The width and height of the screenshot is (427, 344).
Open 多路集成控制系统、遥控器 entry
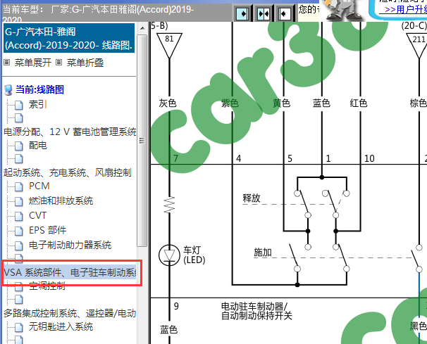[x=70, y=313]
